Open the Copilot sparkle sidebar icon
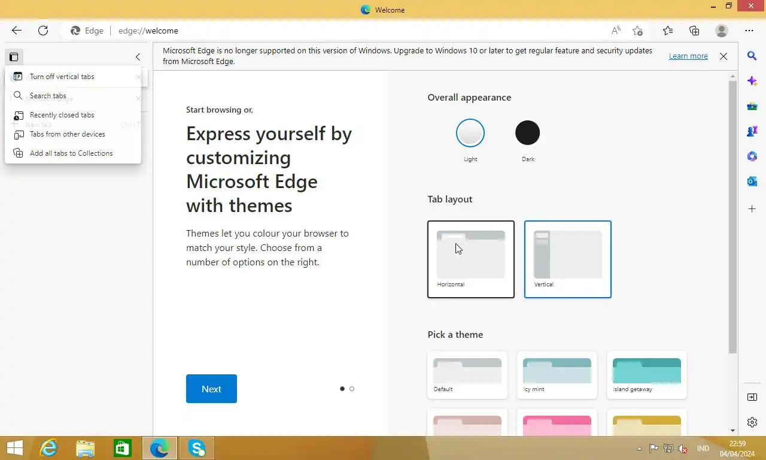This screenshot has width=766, height=460. 752,81
